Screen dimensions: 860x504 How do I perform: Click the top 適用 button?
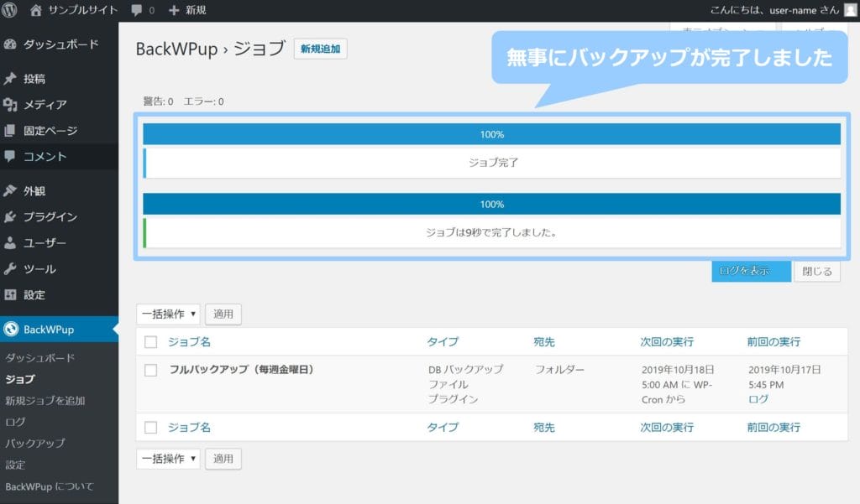tap(223, 314)
